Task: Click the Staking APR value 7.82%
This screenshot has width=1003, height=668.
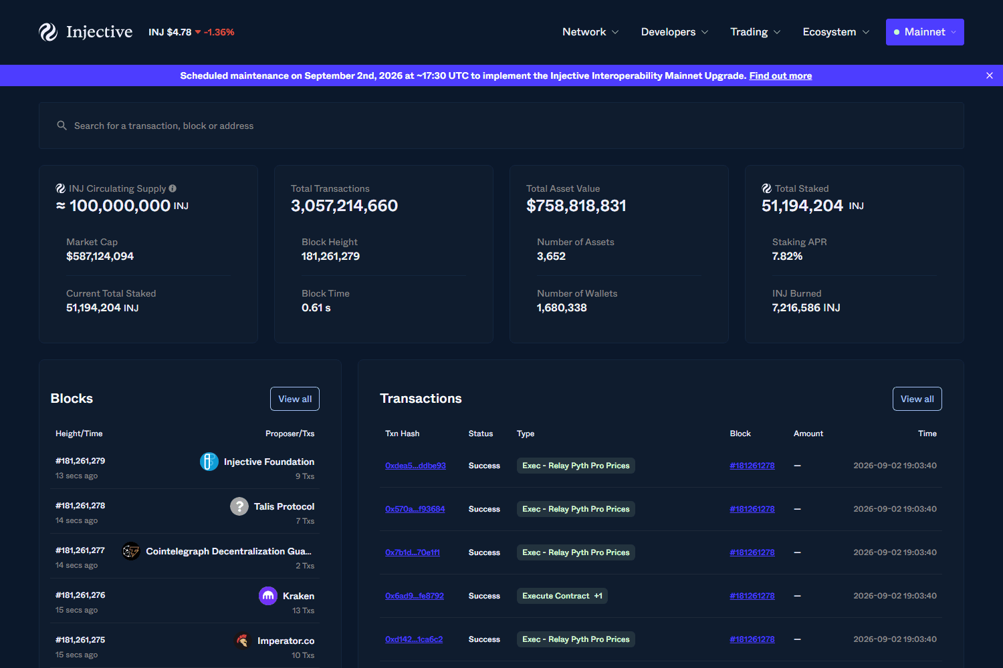Action: coord(787,257)
